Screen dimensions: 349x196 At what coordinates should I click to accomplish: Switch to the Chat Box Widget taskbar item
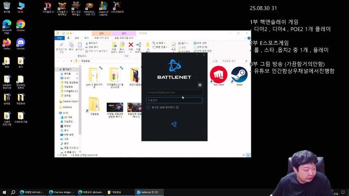pos(61,192)
